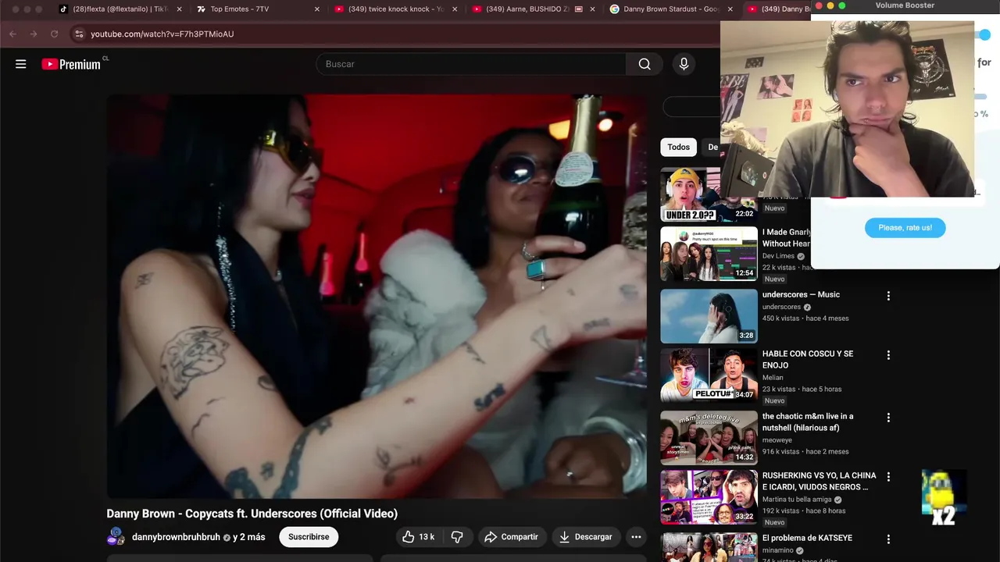Adjust the Volume Booster slider handle

pyautogui.click(x=984, y=34)
